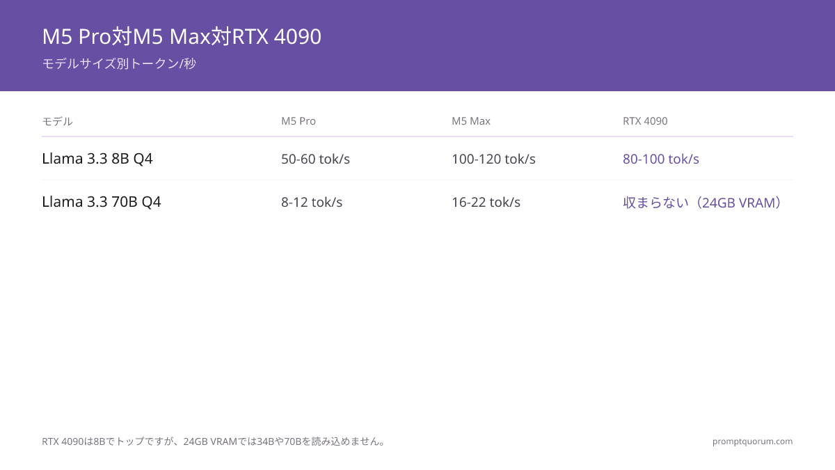The width and height of the screenshot is (835, 470).
Task: Click the subtitle "モデルサイズ別トークン/秒"
Action: click(x=119, y=63)
